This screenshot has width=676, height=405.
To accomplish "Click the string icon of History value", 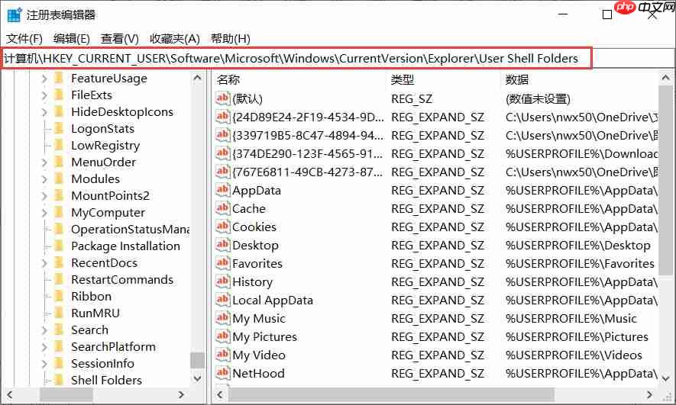I will [x=222, y=281].
